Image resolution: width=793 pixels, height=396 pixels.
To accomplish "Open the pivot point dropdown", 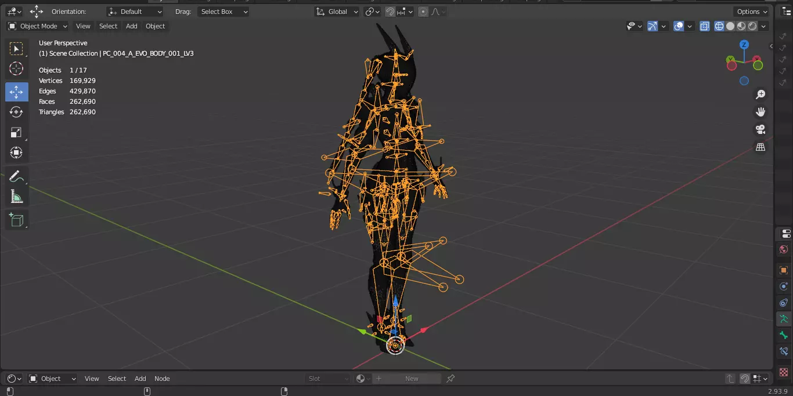I will (372, 12).
